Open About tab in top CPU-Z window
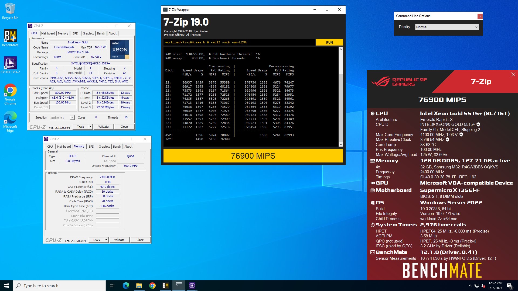 tap(113, 33)
